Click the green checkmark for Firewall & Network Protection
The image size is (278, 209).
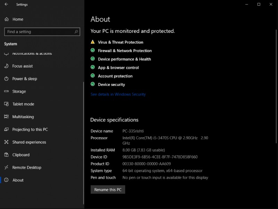coord(92,50)
